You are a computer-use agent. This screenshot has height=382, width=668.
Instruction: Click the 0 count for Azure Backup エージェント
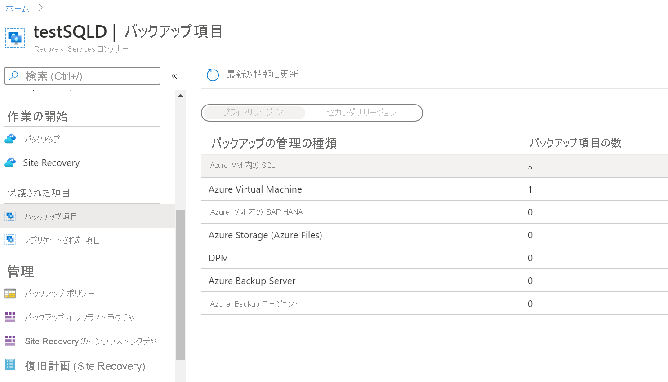530,304
